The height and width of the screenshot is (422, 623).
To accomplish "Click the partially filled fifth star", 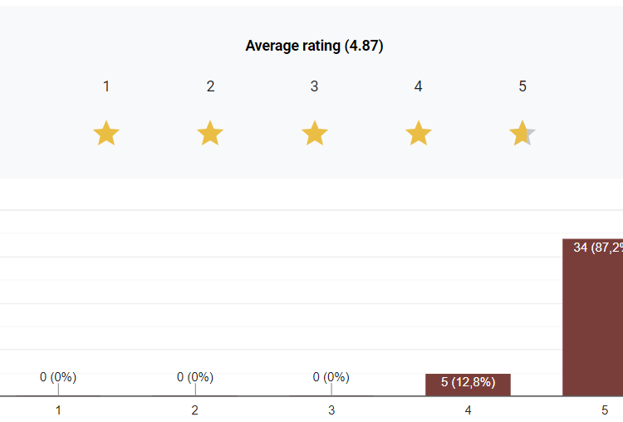I will [x=522, y=133].
